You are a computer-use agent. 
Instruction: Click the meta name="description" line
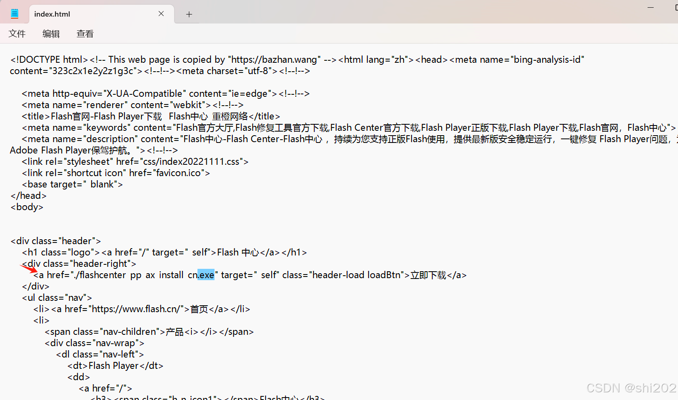349,139
